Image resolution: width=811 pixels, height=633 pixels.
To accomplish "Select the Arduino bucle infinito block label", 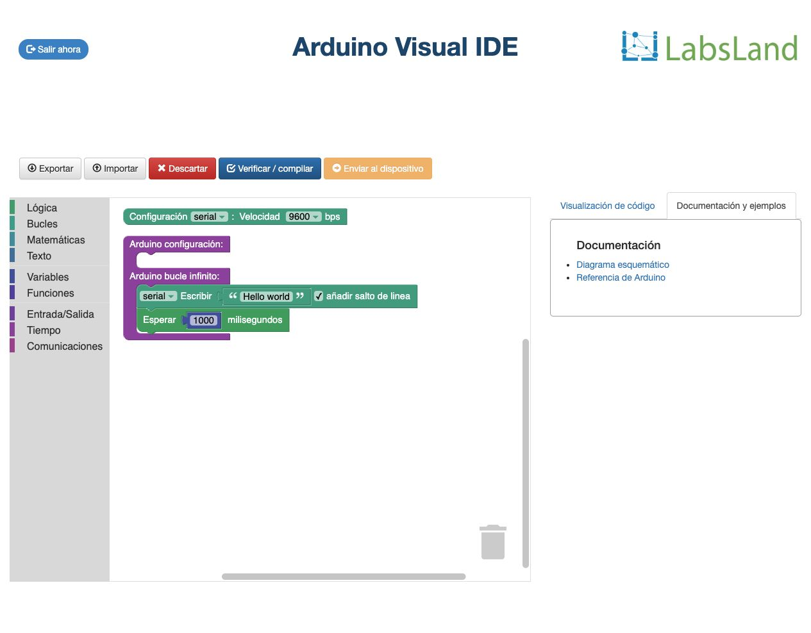I will click(174, 276).
